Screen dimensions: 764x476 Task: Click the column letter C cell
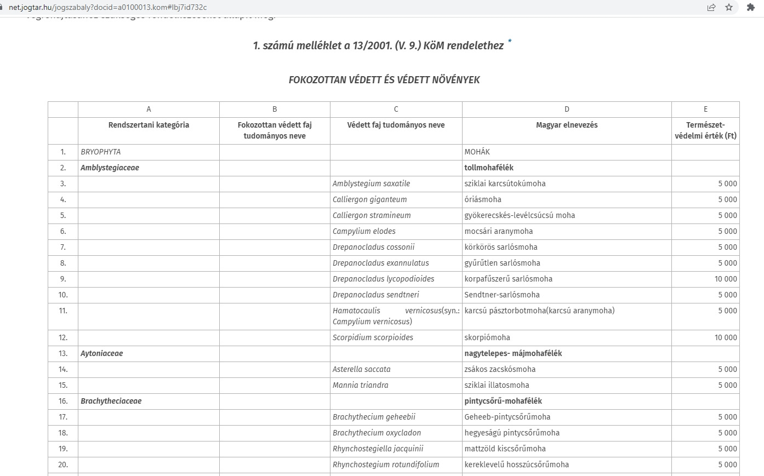396,109
